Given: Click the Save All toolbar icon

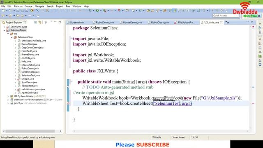Looking at the screenshot, I should click(22, 11).
